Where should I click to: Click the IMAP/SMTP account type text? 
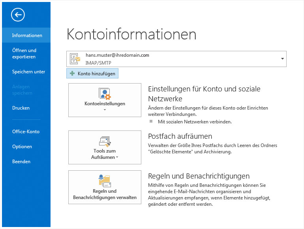click(98, 63)
